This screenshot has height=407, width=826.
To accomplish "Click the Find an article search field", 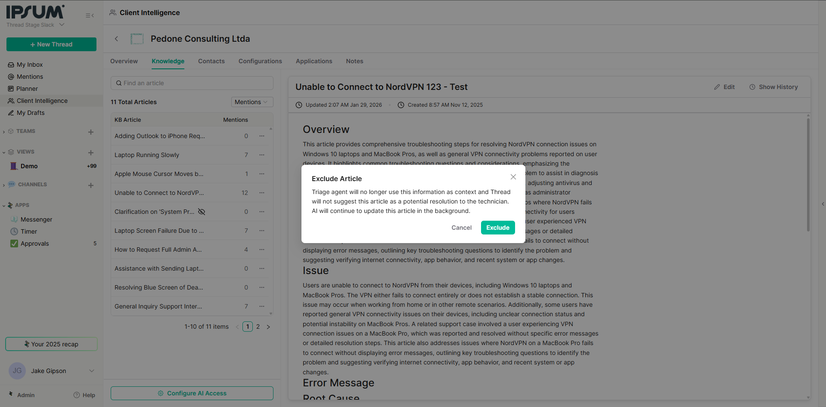I will pyautogui.click(x=192, y=83).
